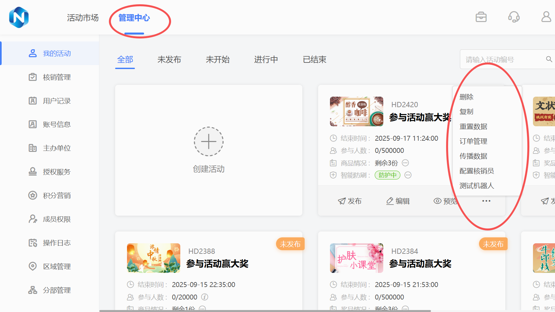Image resolution: width=555 pixels, height=312 pixels.
Task: Click the search magnifier icon
Action: coord(549,59)
